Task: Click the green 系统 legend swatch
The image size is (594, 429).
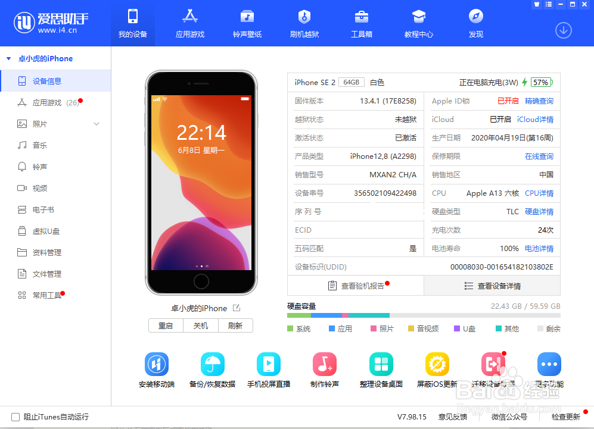Action: coord(290,329)
